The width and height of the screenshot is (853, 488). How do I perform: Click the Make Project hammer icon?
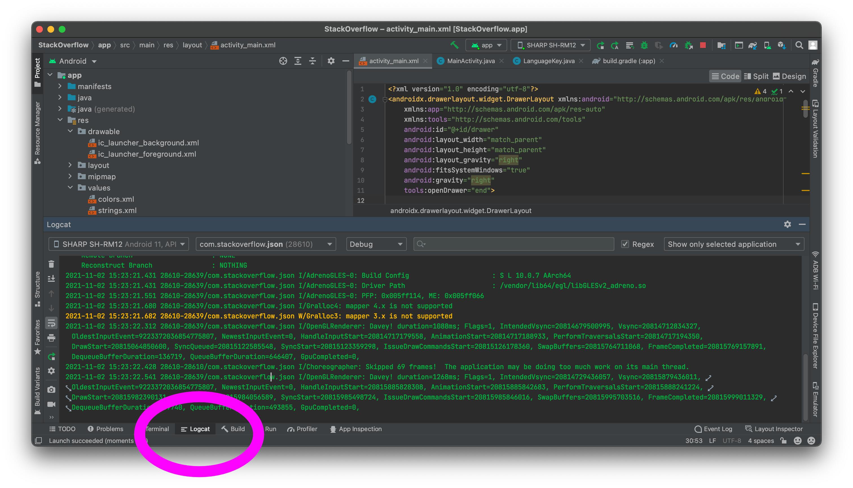[454, 45]
